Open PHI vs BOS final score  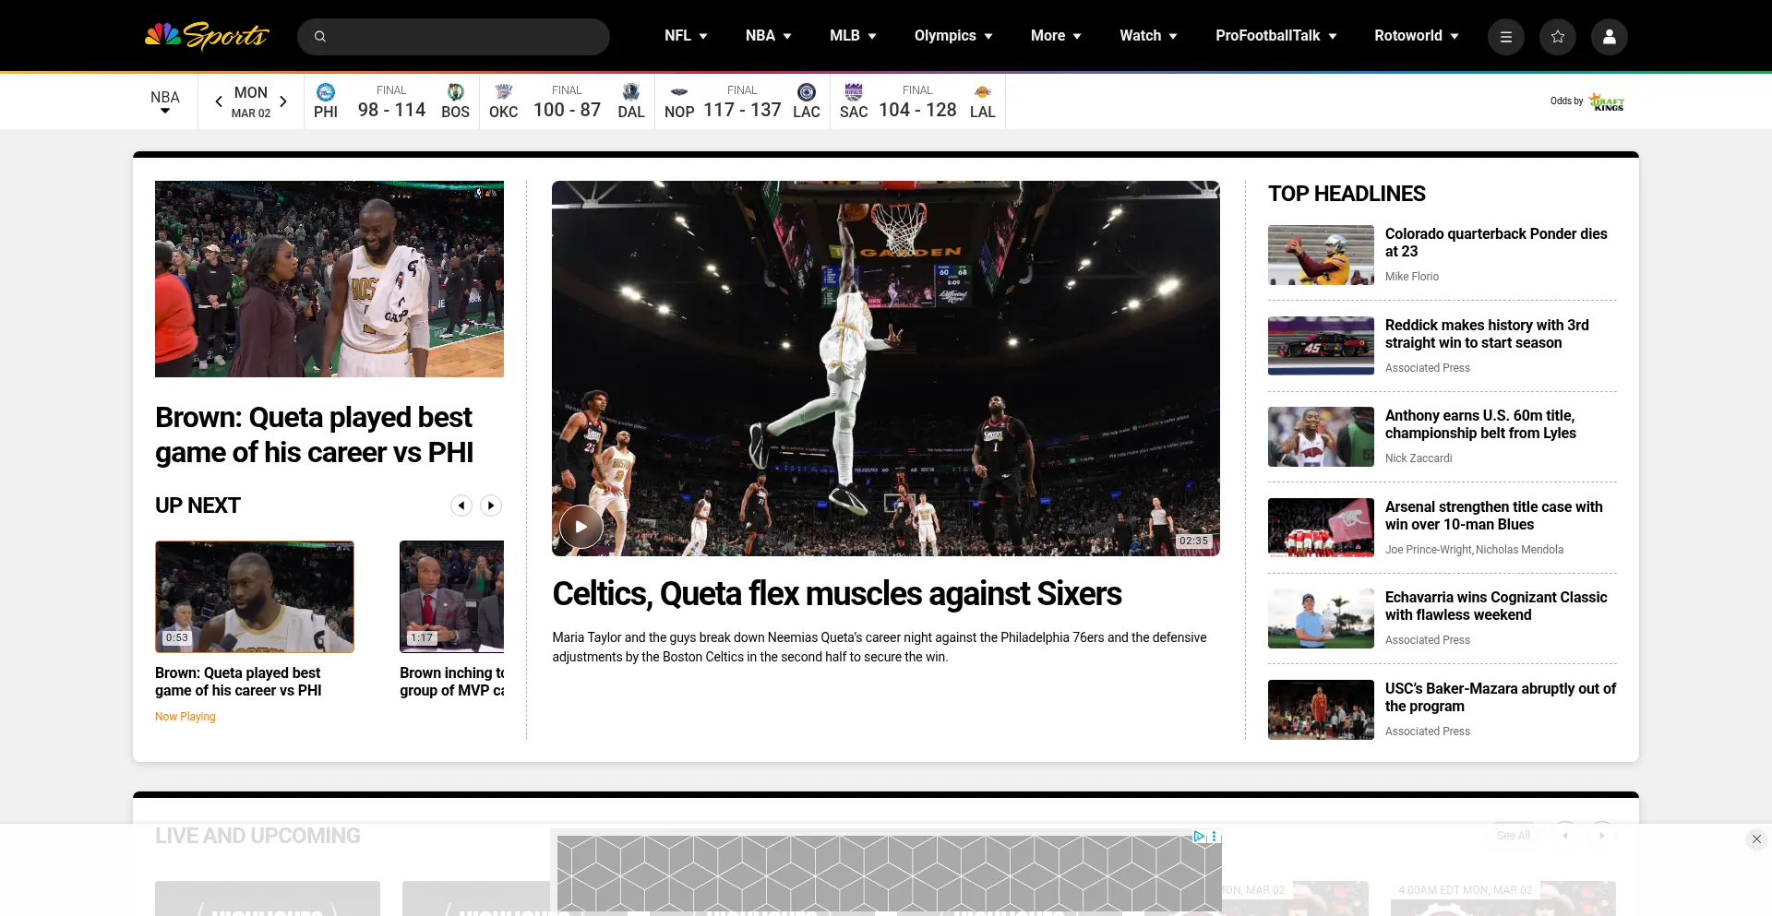pos(391,101)
